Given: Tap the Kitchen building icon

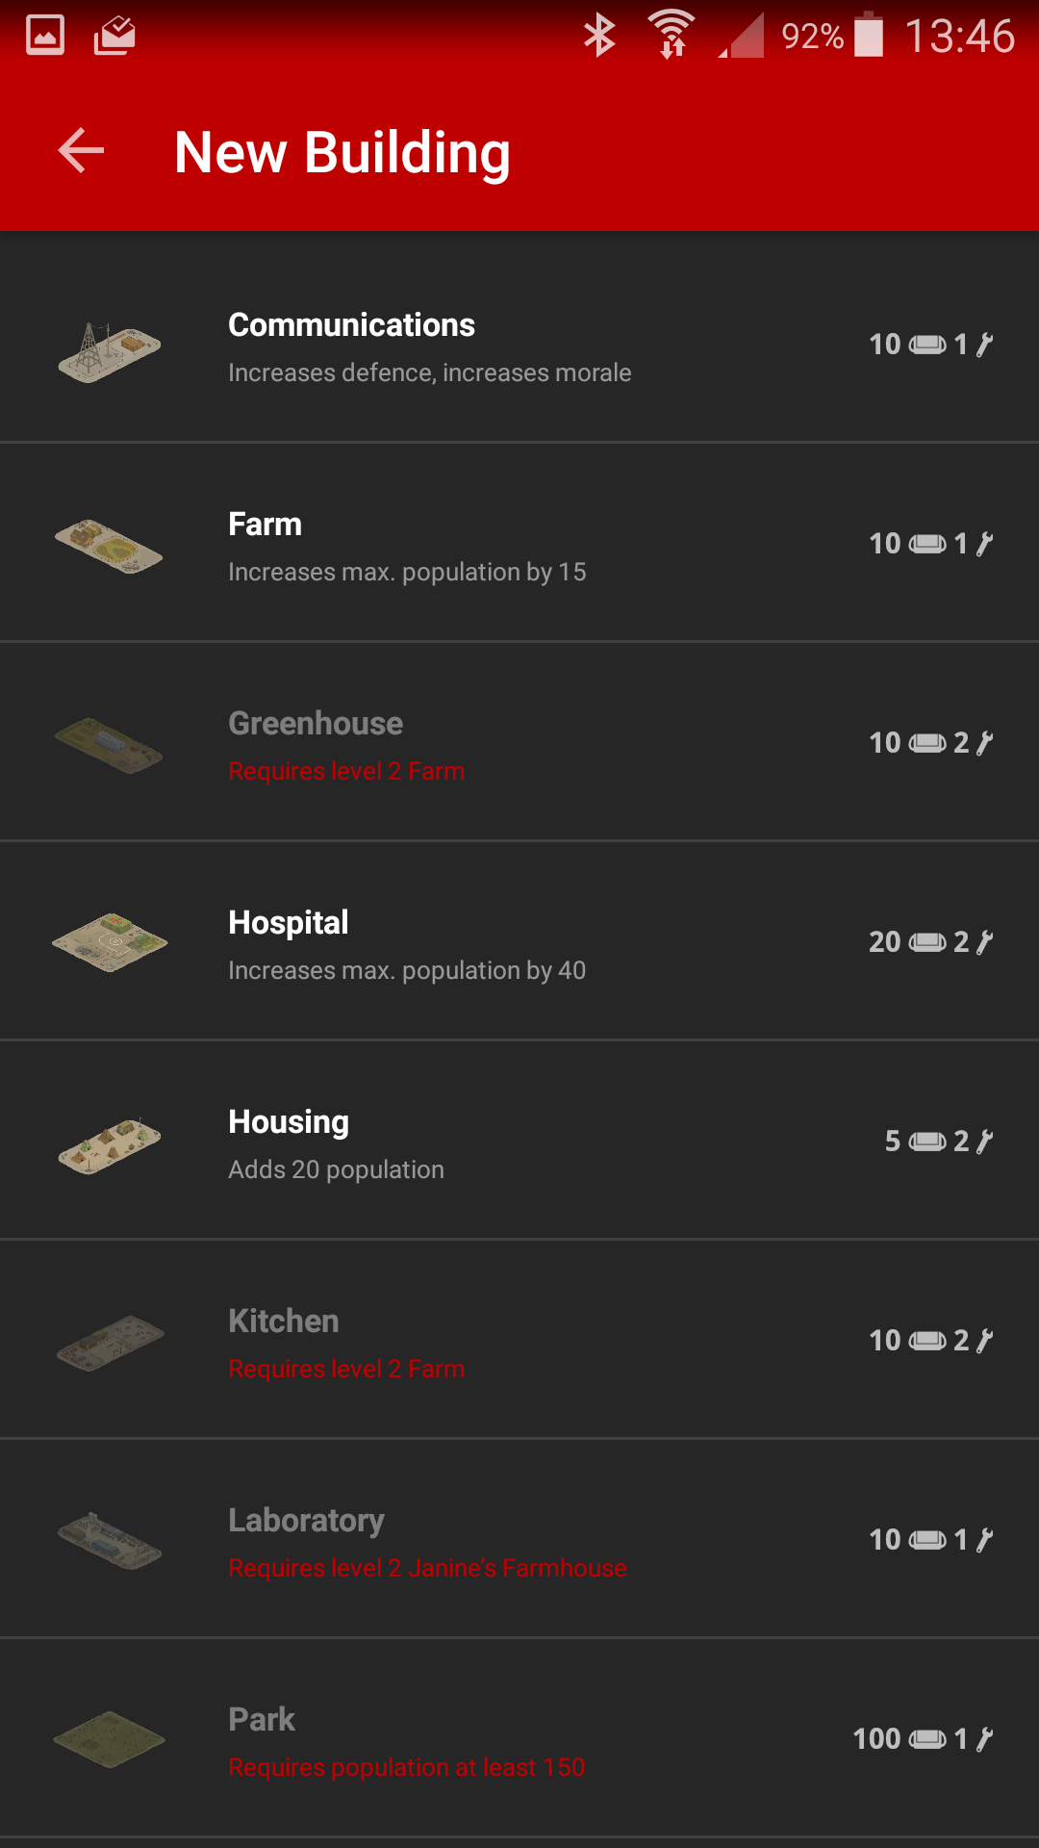Looking at the screenshot, I should pyautogui.click(x=109, y=1343).
